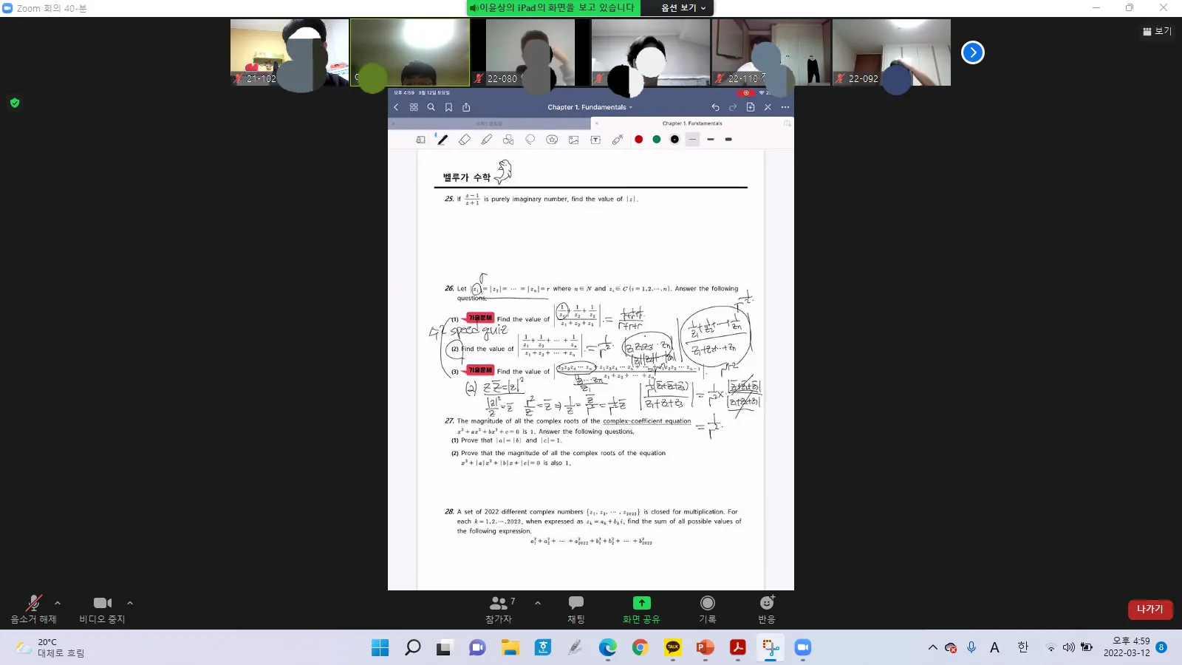Viewport: 1182px width, 665px height.
Task: Toggle the Korean input mode indicator
Action: tap(1023, 647)
